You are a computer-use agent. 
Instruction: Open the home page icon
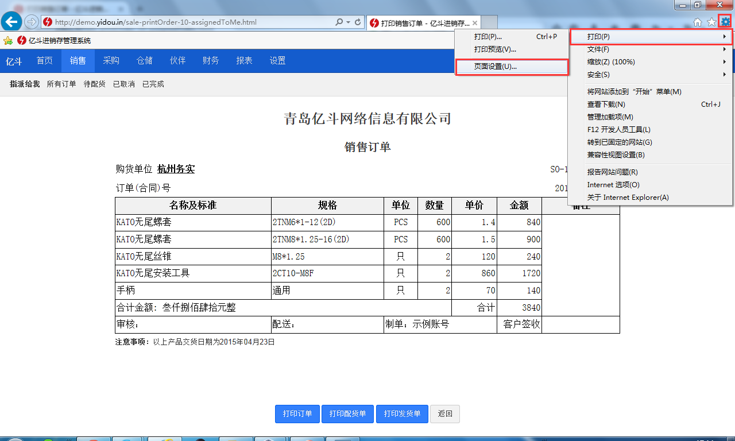pos(698,22)
